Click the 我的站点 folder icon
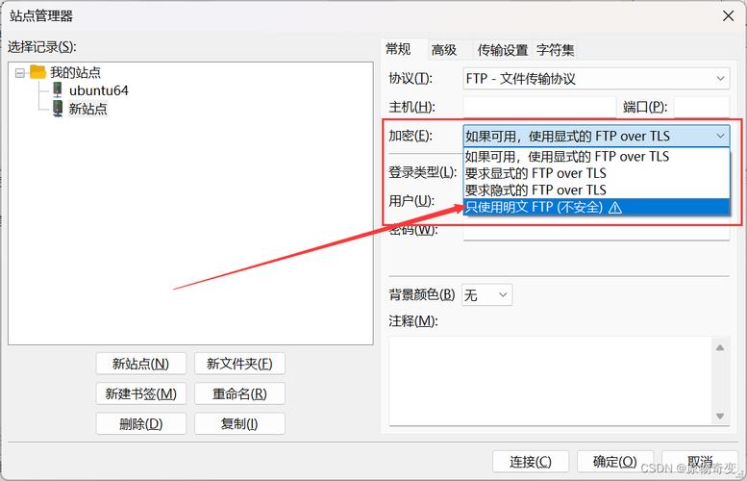The image size is (747, 481). click(x=37, y=72)
